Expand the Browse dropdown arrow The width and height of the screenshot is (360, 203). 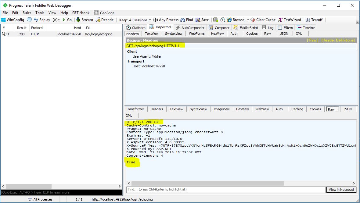pos(248,20)
